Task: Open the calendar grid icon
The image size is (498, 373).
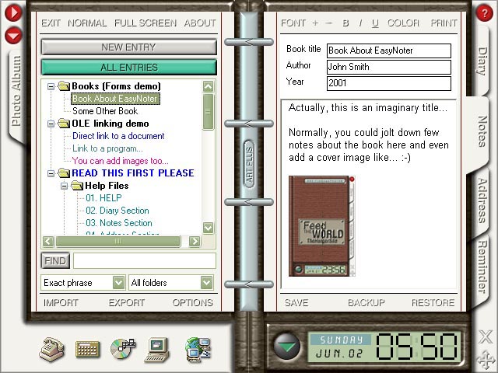Action: pos(87,349)
